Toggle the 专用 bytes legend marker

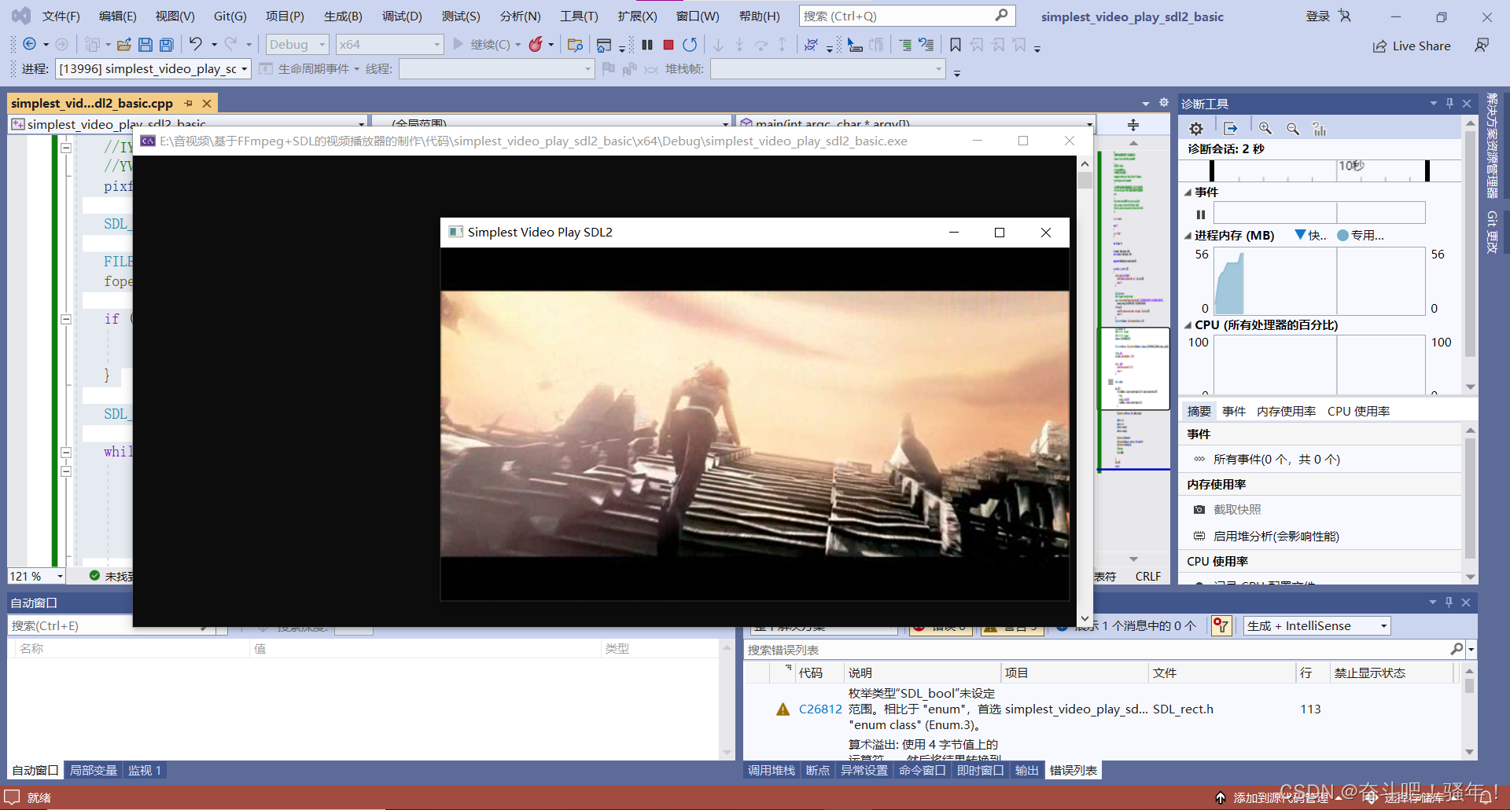(x=1342, y=235)
